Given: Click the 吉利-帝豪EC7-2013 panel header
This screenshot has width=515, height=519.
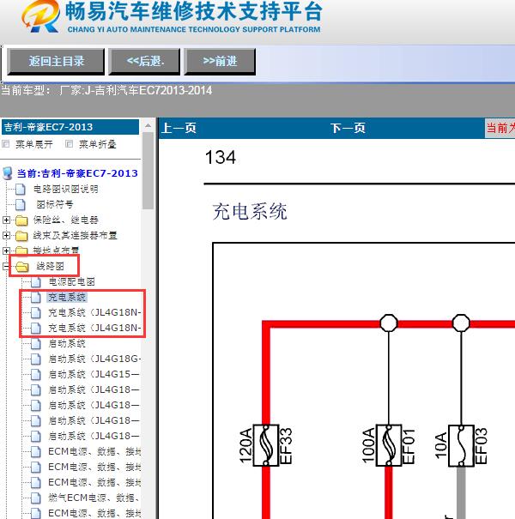Looking at the screenshot, I should click(70, 127).
